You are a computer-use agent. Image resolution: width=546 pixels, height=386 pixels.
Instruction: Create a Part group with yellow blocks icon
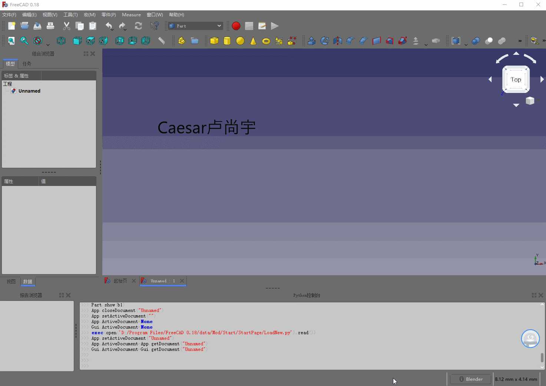pos(182,41)
